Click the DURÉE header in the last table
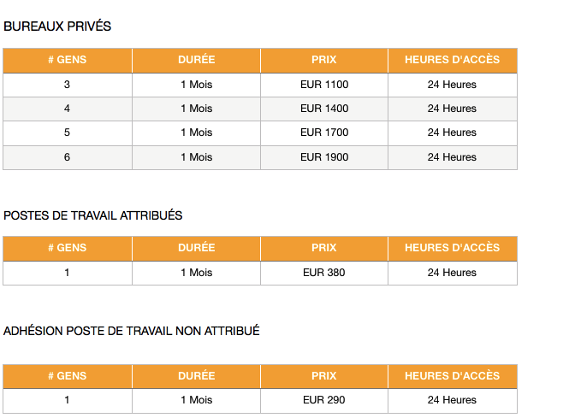 pyautogui.click(x=196, y=376)
